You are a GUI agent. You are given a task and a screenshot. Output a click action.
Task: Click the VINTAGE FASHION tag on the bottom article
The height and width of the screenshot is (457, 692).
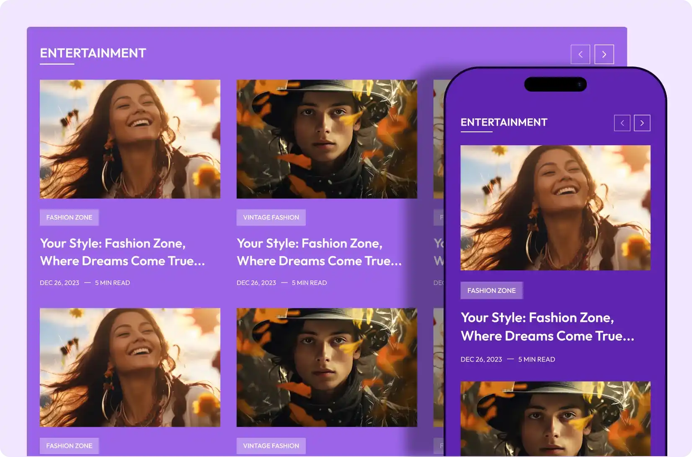(x=271, y=446)
